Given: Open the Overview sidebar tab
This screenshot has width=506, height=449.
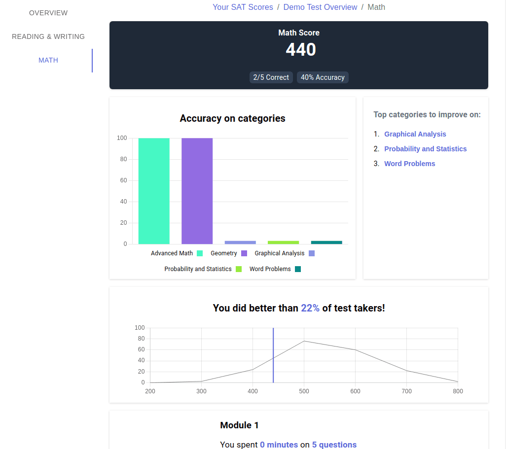Looking at the screenshot, I should coord(48,13).
